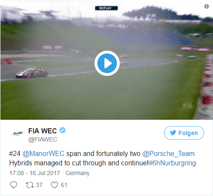The image size is (213, 196).
Task: Click the info icon on the video corner
Action: click(x=207, y=6)
